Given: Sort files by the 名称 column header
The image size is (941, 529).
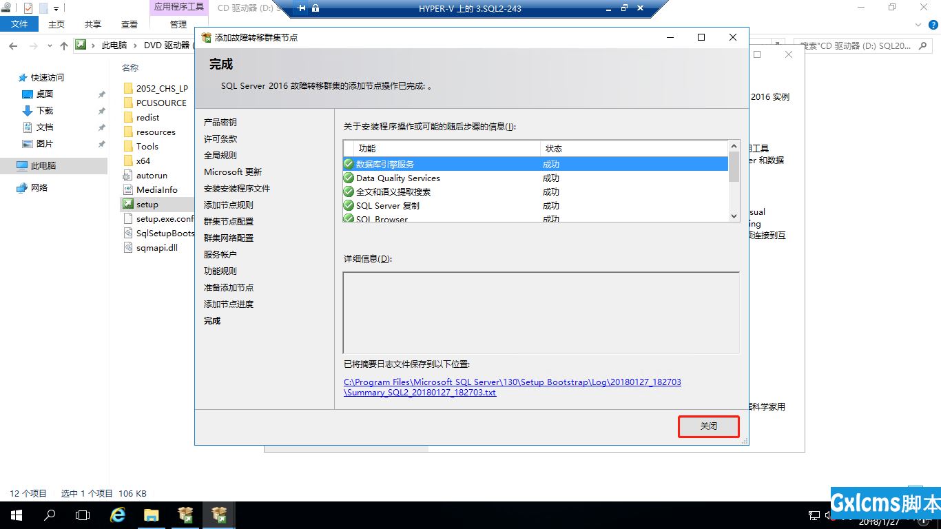Looking at the screenshot, I should pos(130,68).
